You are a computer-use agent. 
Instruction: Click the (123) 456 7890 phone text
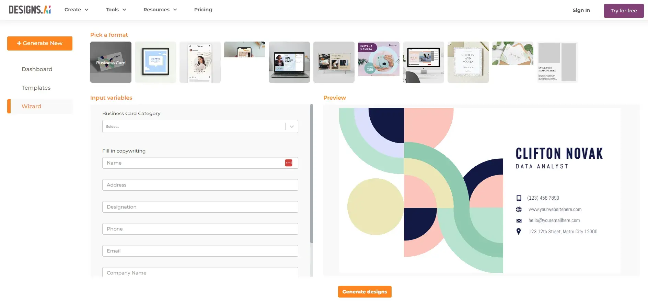(x=543, y=198)
